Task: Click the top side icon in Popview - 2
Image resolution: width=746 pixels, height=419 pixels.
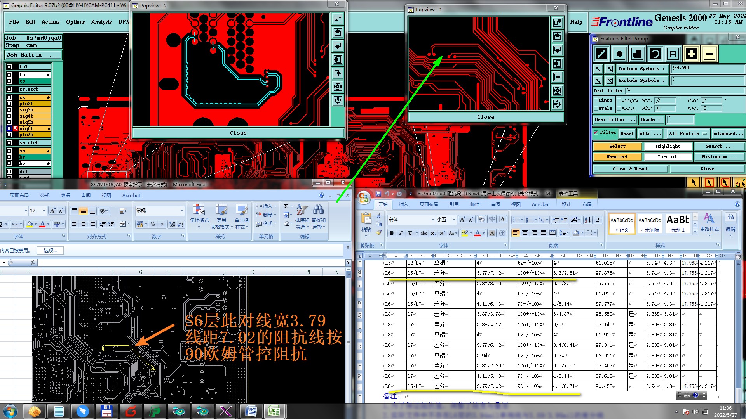Action: coord(338,19)
